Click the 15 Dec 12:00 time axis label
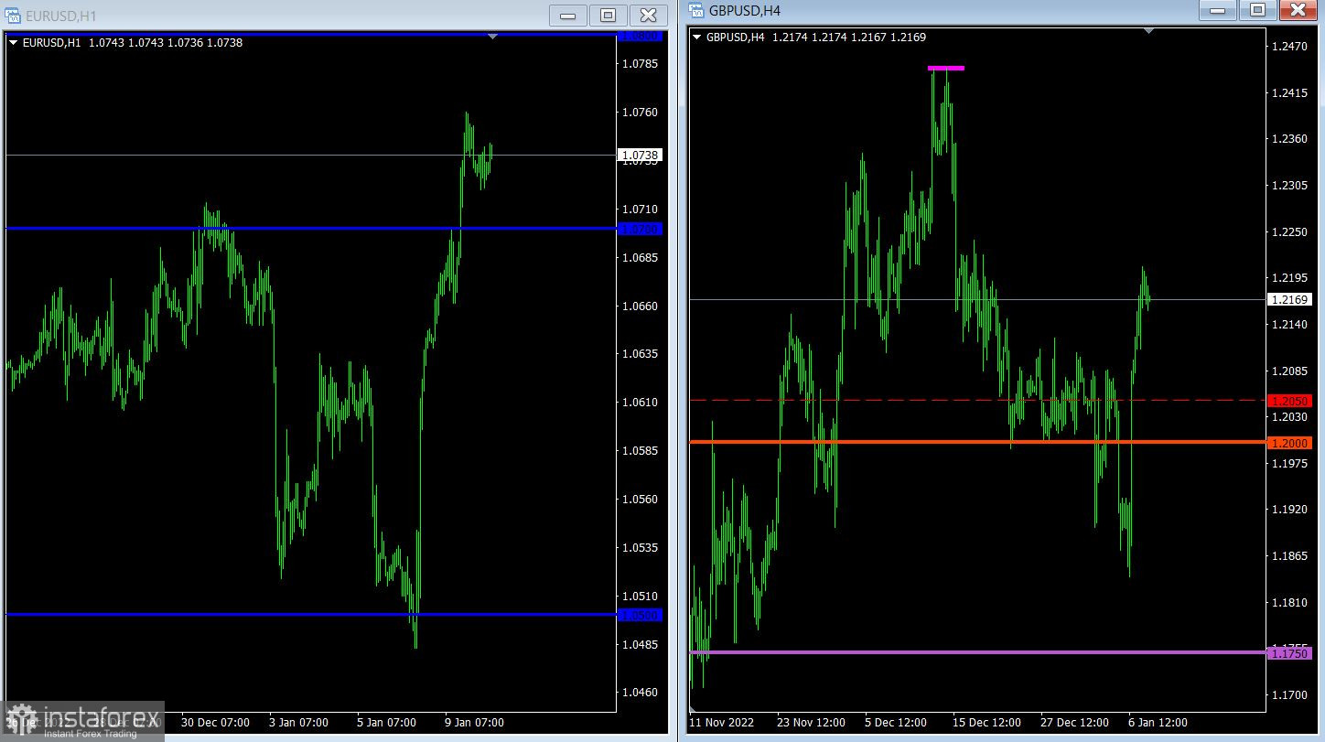This screenshot has width=1325, height=742. pyautogui.click(x=987, y=723)
